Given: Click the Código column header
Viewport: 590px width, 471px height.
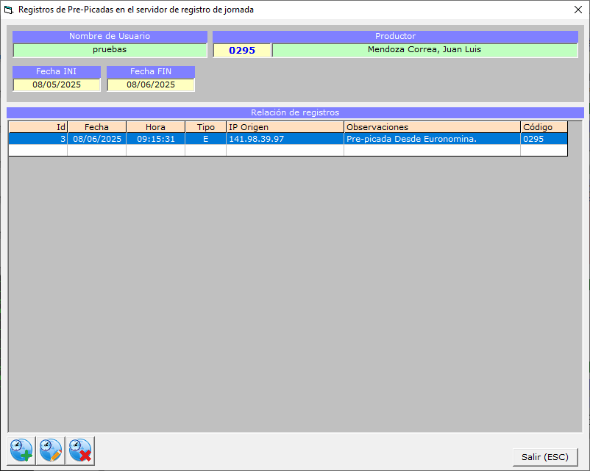Looking at the screenshot, I should 544,127.
